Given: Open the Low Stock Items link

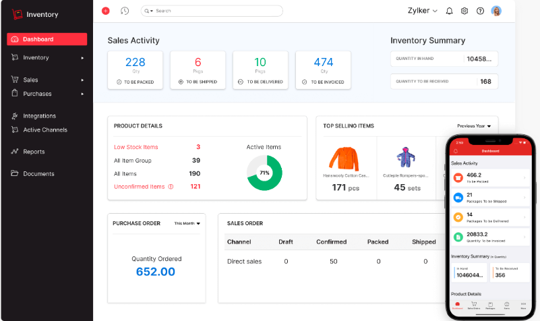Looking at the screenshot, I should pyautogui.click(x=136, y=147).
